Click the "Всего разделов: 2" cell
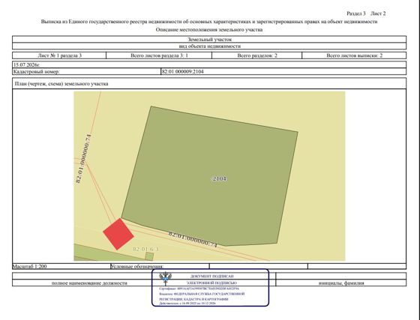The width and height of the screenshot is (420, 320). click(x=257, y=55)
